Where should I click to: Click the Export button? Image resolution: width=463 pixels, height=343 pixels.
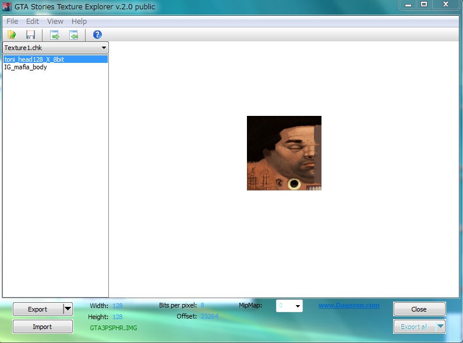(x=38, y=309)
